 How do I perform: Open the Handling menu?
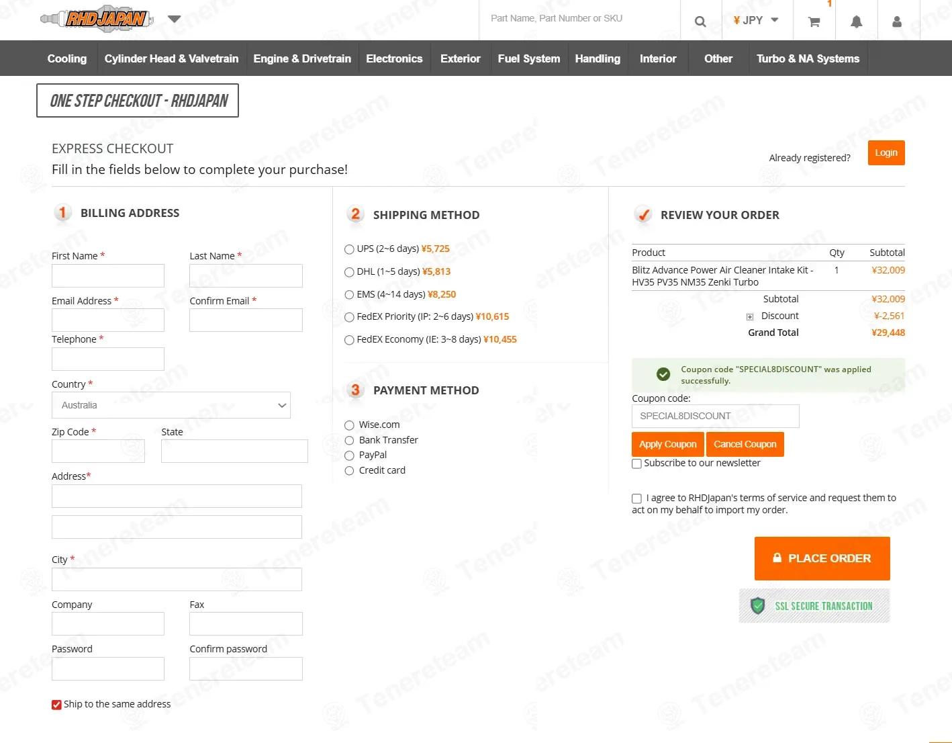click(x=598, y=58)
